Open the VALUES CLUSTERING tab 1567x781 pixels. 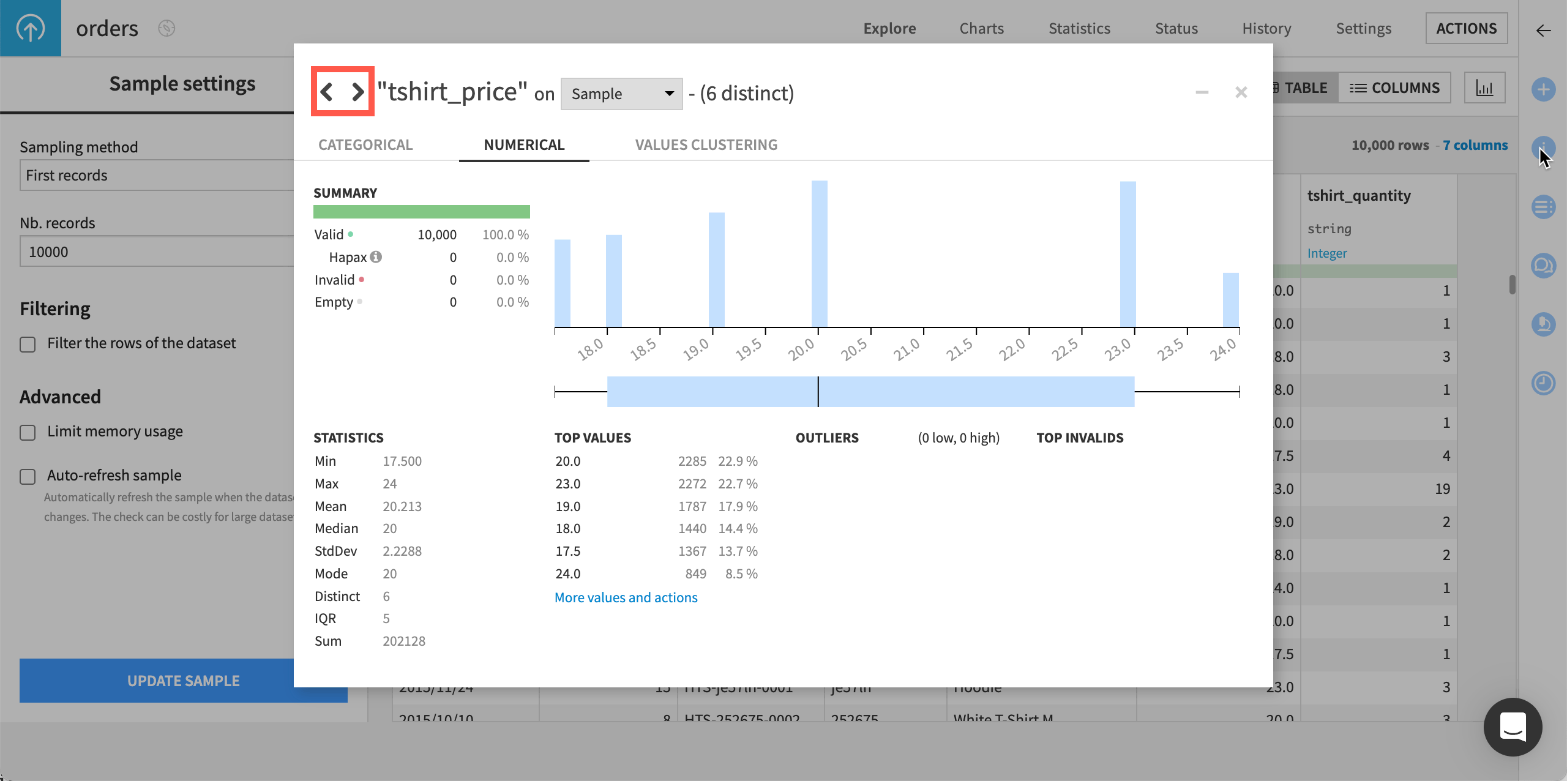(x=706, y=144)
